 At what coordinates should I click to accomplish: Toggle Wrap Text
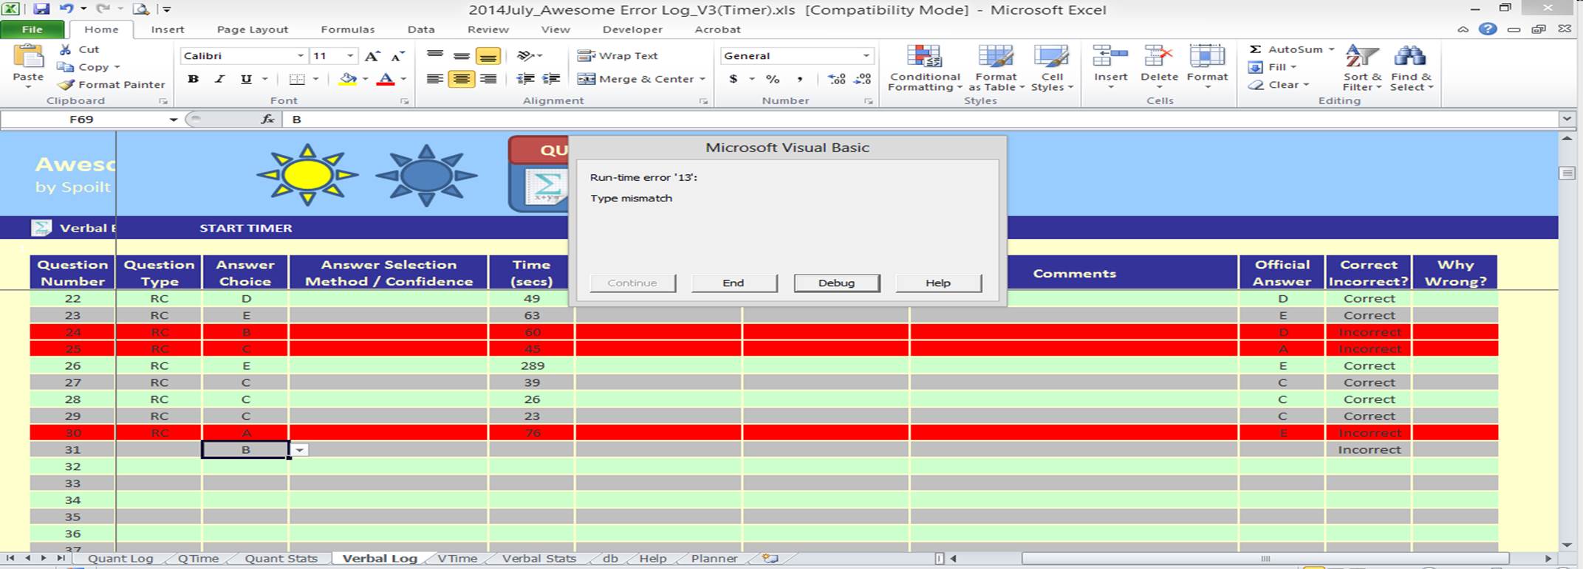[618, 56]
